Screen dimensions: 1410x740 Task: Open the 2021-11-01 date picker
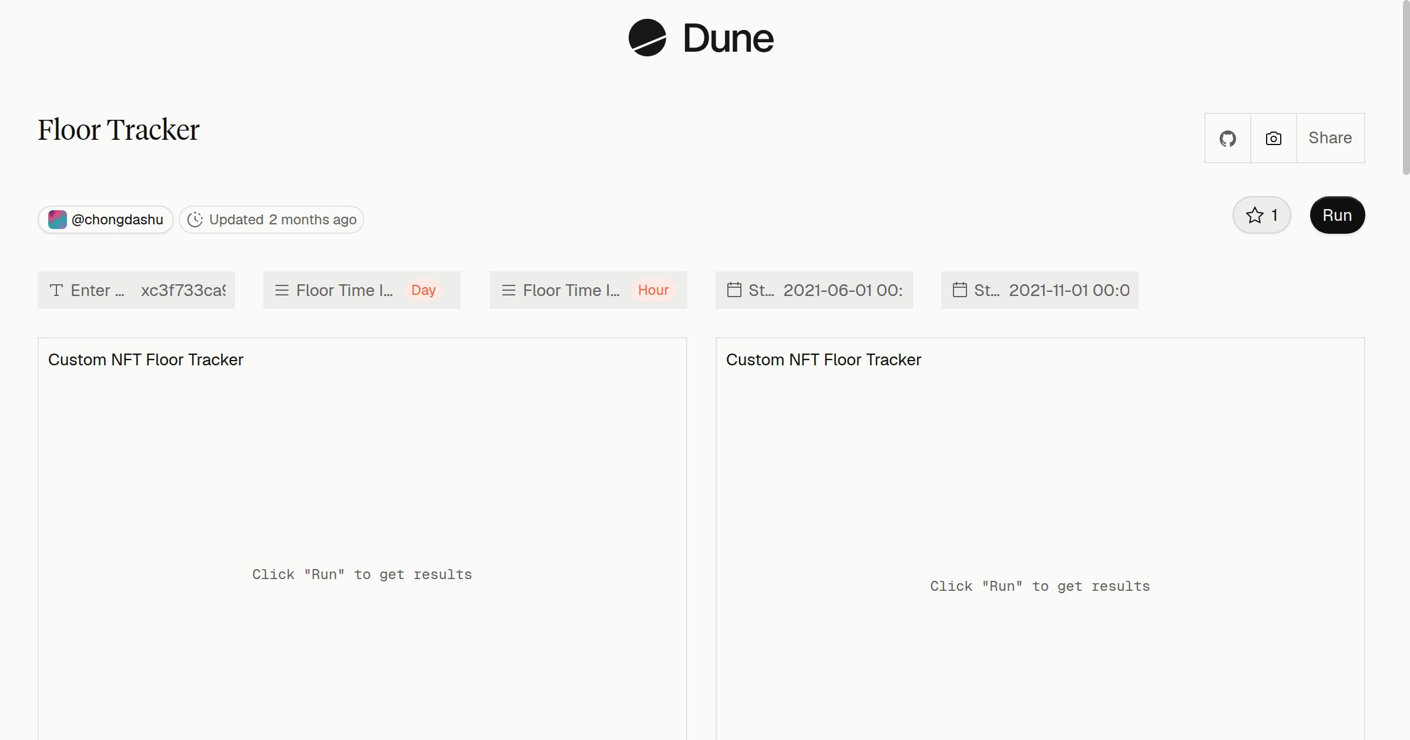coord(1040,290)
